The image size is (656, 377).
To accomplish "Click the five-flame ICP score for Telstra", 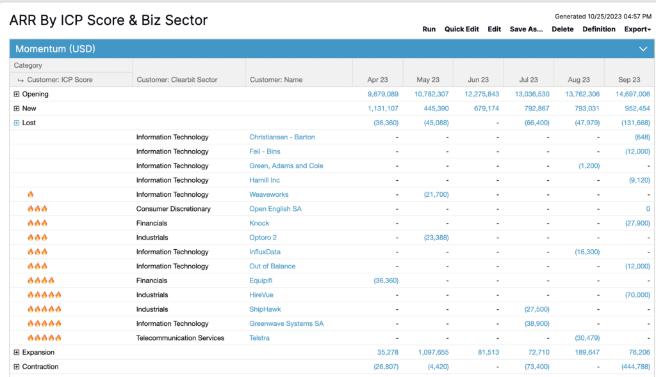I will tap(44, 338).
